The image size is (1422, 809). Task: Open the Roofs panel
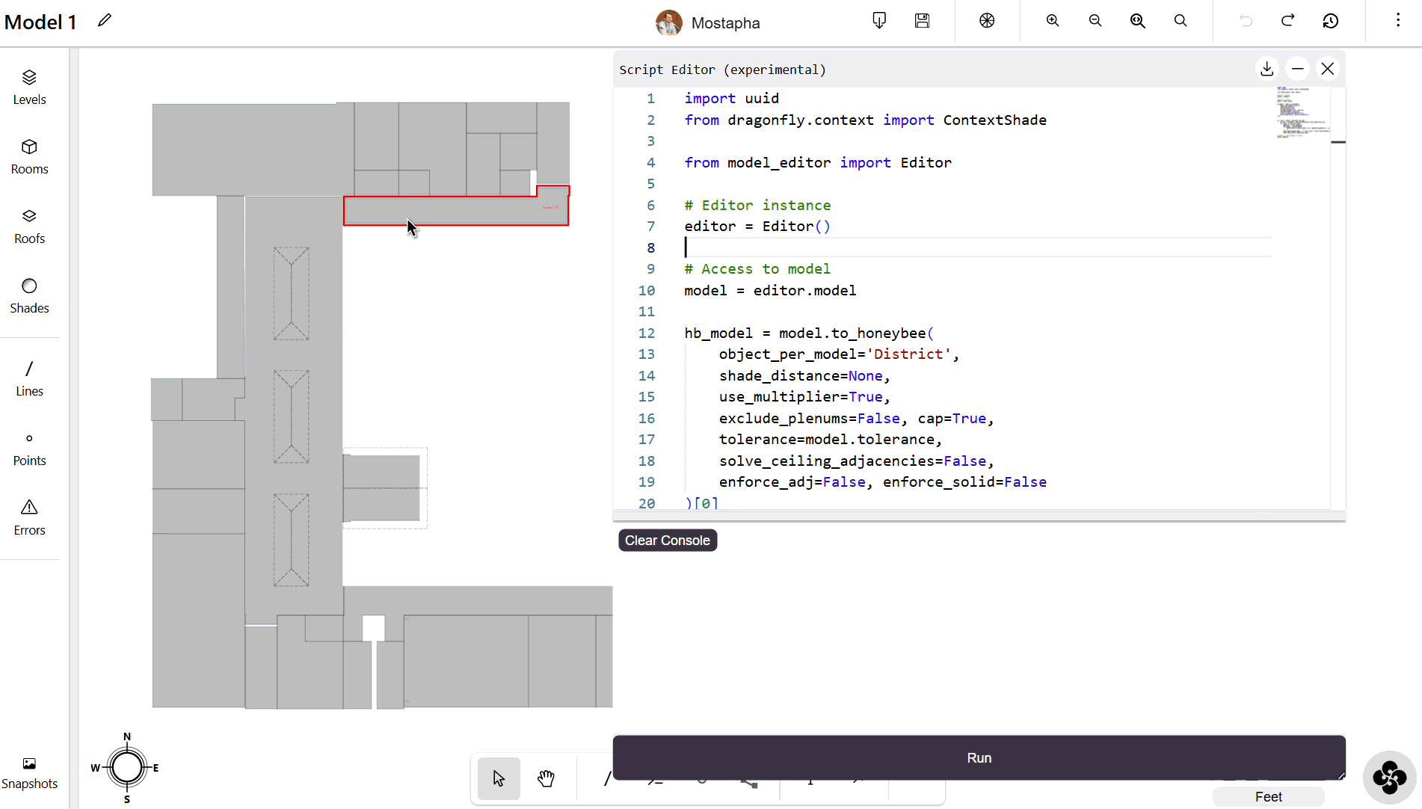[29, 226]
